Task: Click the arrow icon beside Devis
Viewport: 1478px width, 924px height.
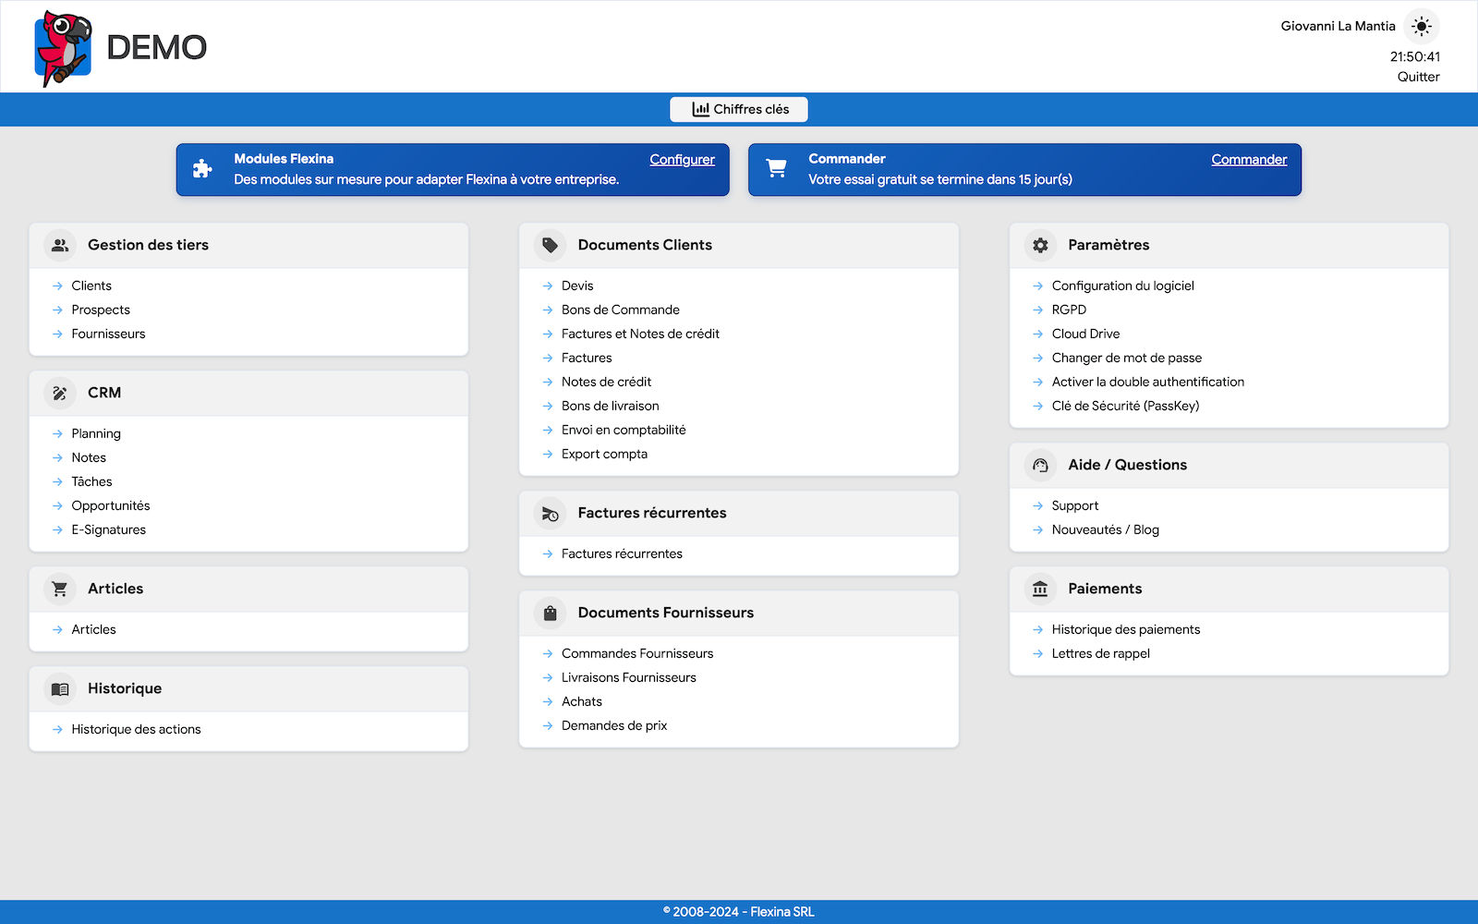Action: click(x=548, y=286)
